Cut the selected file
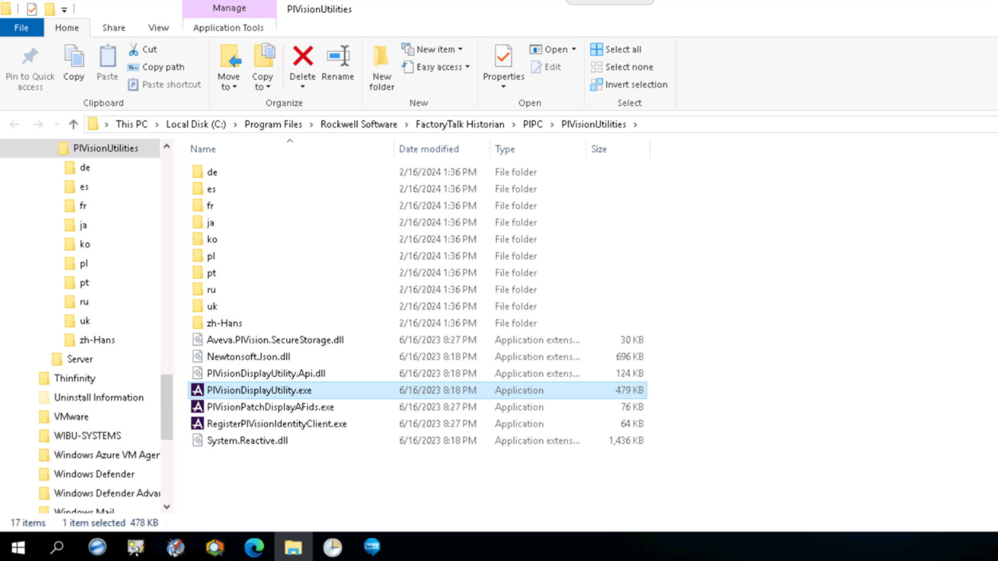 tap(143, 49)
